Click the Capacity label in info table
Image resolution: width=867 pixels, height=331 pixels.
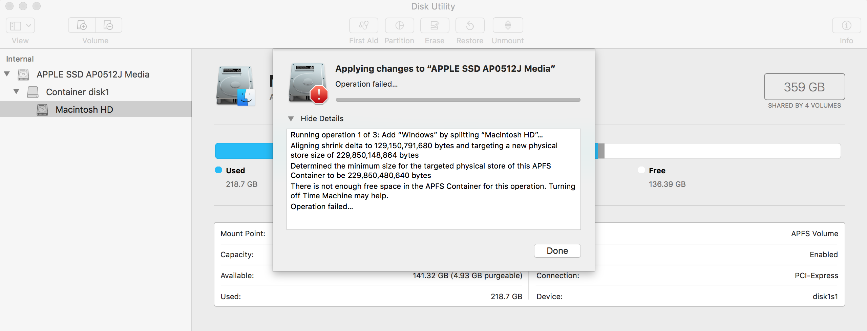[237, 255]
